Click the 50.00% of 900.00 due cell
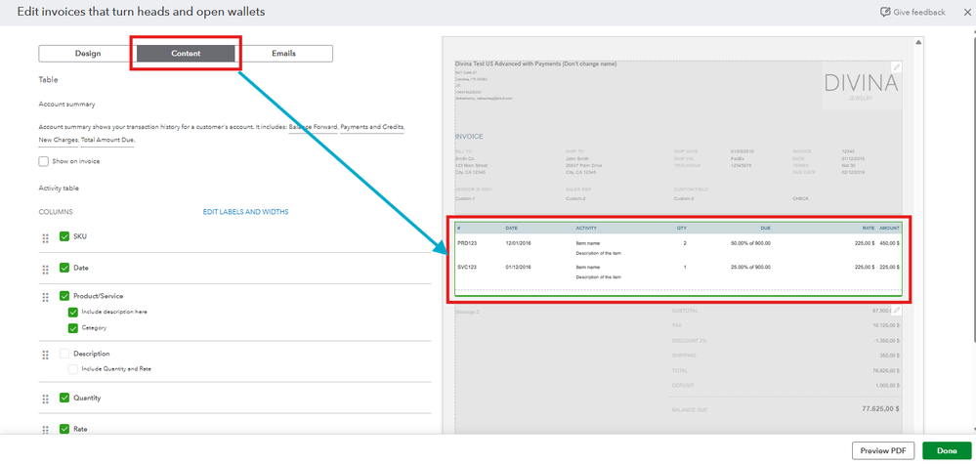This screenshot has height=464, width=976. (750, 243)
